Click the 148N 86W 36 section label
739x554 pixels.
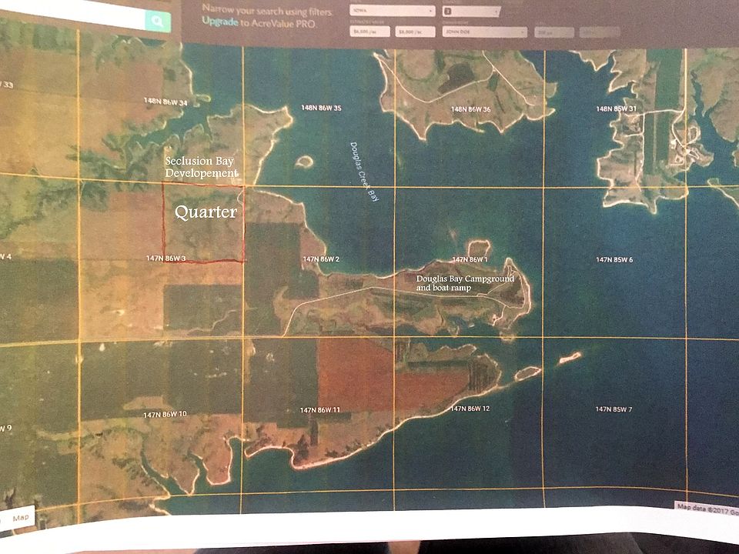pyautogui.click(x=471, y=109)
